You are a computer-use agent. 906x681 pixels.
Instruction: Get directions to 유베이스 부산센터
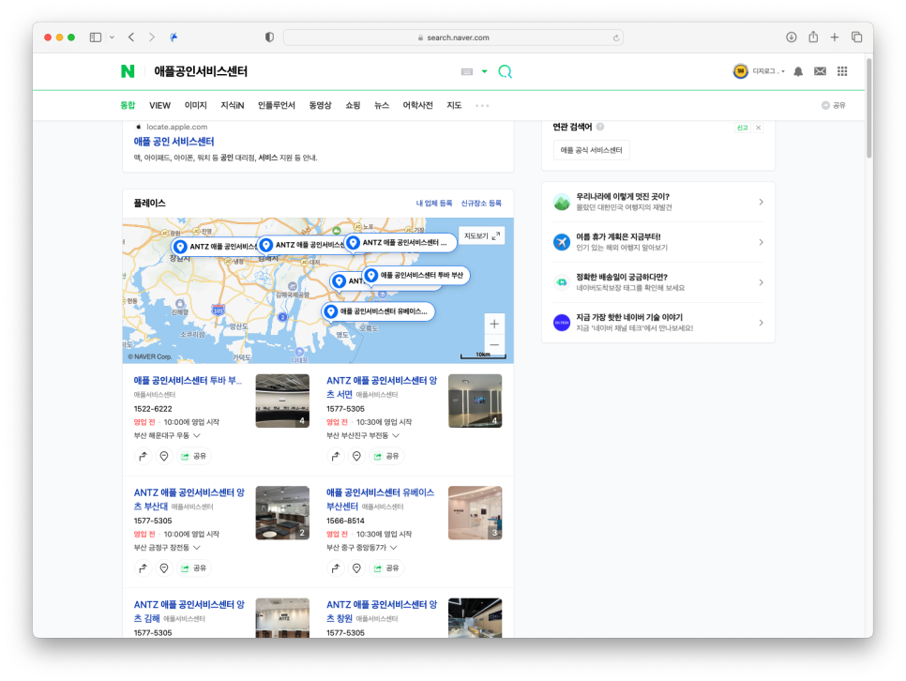(x=335, y=568)
